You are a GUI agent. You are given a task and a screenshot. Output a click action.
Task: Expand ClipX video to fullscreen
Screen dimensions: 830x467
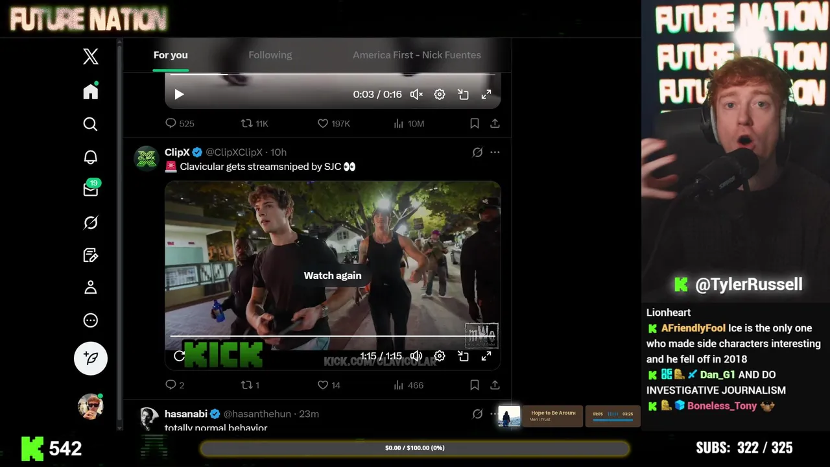pyautogui.click(x=486, y=356)
